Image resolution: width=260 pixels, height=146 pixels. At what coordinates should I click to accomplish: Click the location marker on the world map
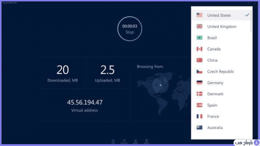[x=160, y=85]
